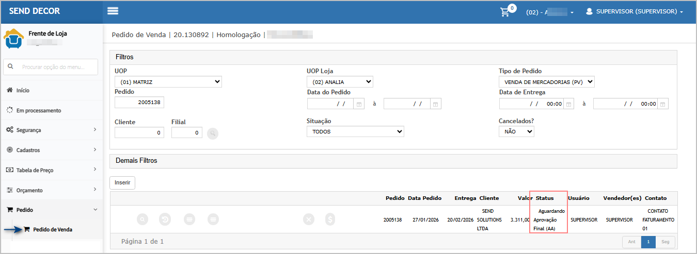Image resolution: width=697 pixels, height=254 pixels.
Task: Open calendar for Data do Pedido start
Action: (359, 104)
